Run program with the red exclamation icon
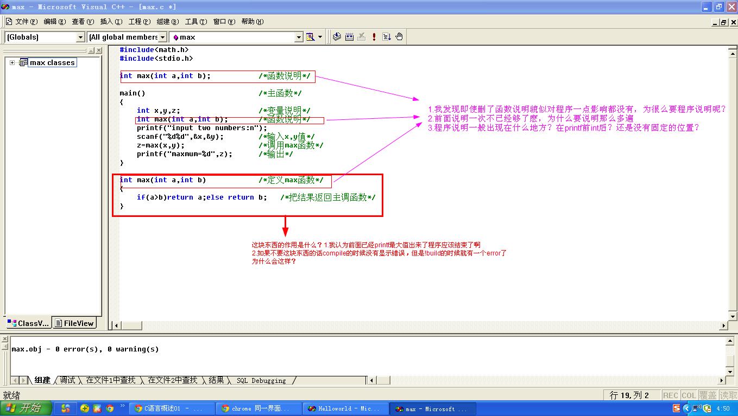The image size is (738, 416). [374, 37]
